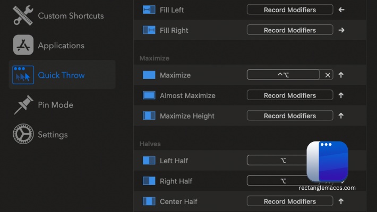This screenshot has height=212, width=377.
Task: Click the Almost Maximize layout icon
Action: [149, 95]
